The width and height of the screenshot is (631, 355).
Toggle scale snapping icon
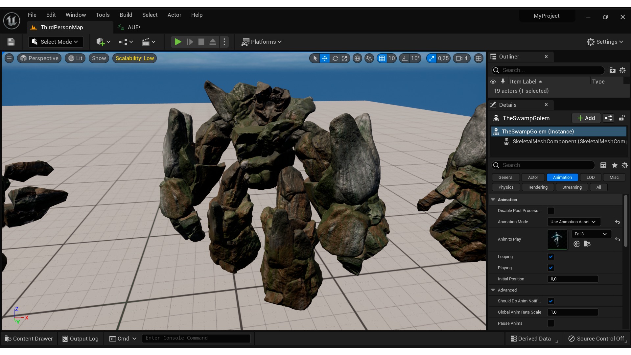(x=432, y=58)
